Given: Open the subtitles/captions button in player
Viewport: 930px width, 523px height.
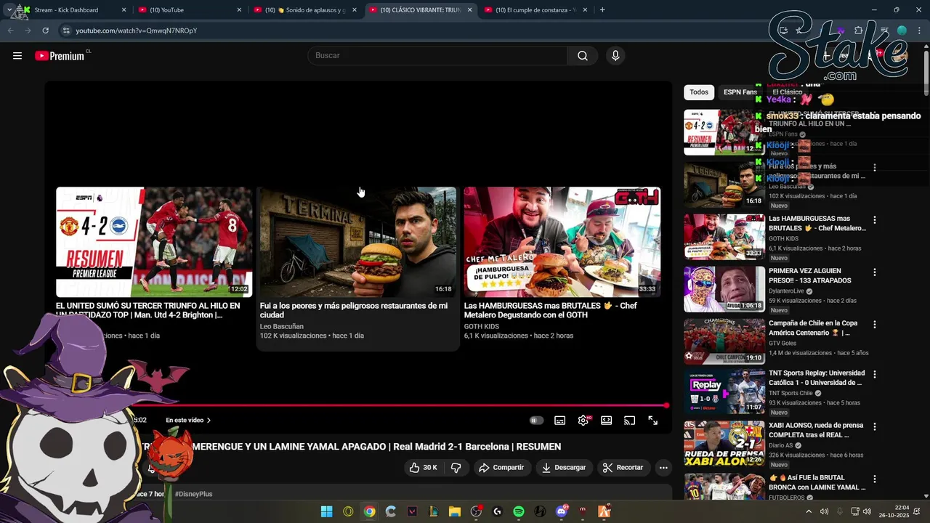Looking at the screenshot, I should click(559, 421).
